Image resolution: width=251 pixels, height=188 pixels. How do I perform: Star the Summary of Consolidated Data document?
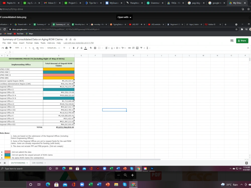[66, 39]
